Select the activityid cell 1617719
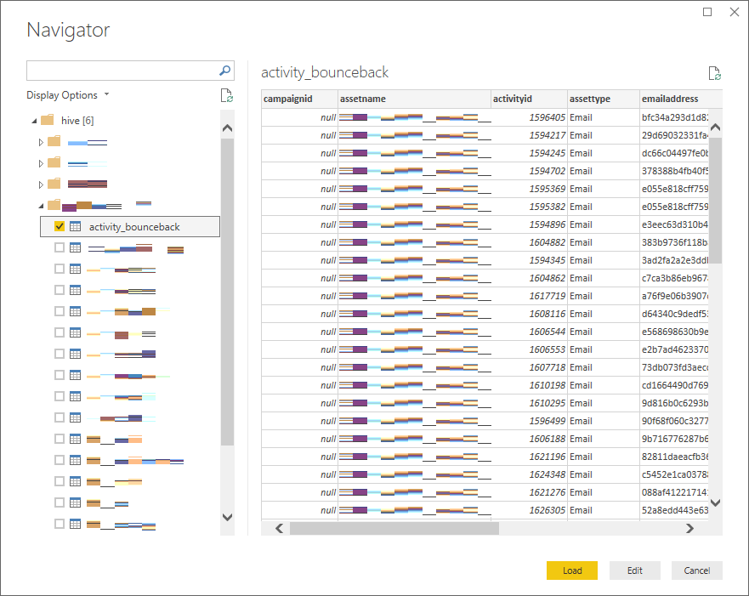The image size is (749, 596). point(529,296)
